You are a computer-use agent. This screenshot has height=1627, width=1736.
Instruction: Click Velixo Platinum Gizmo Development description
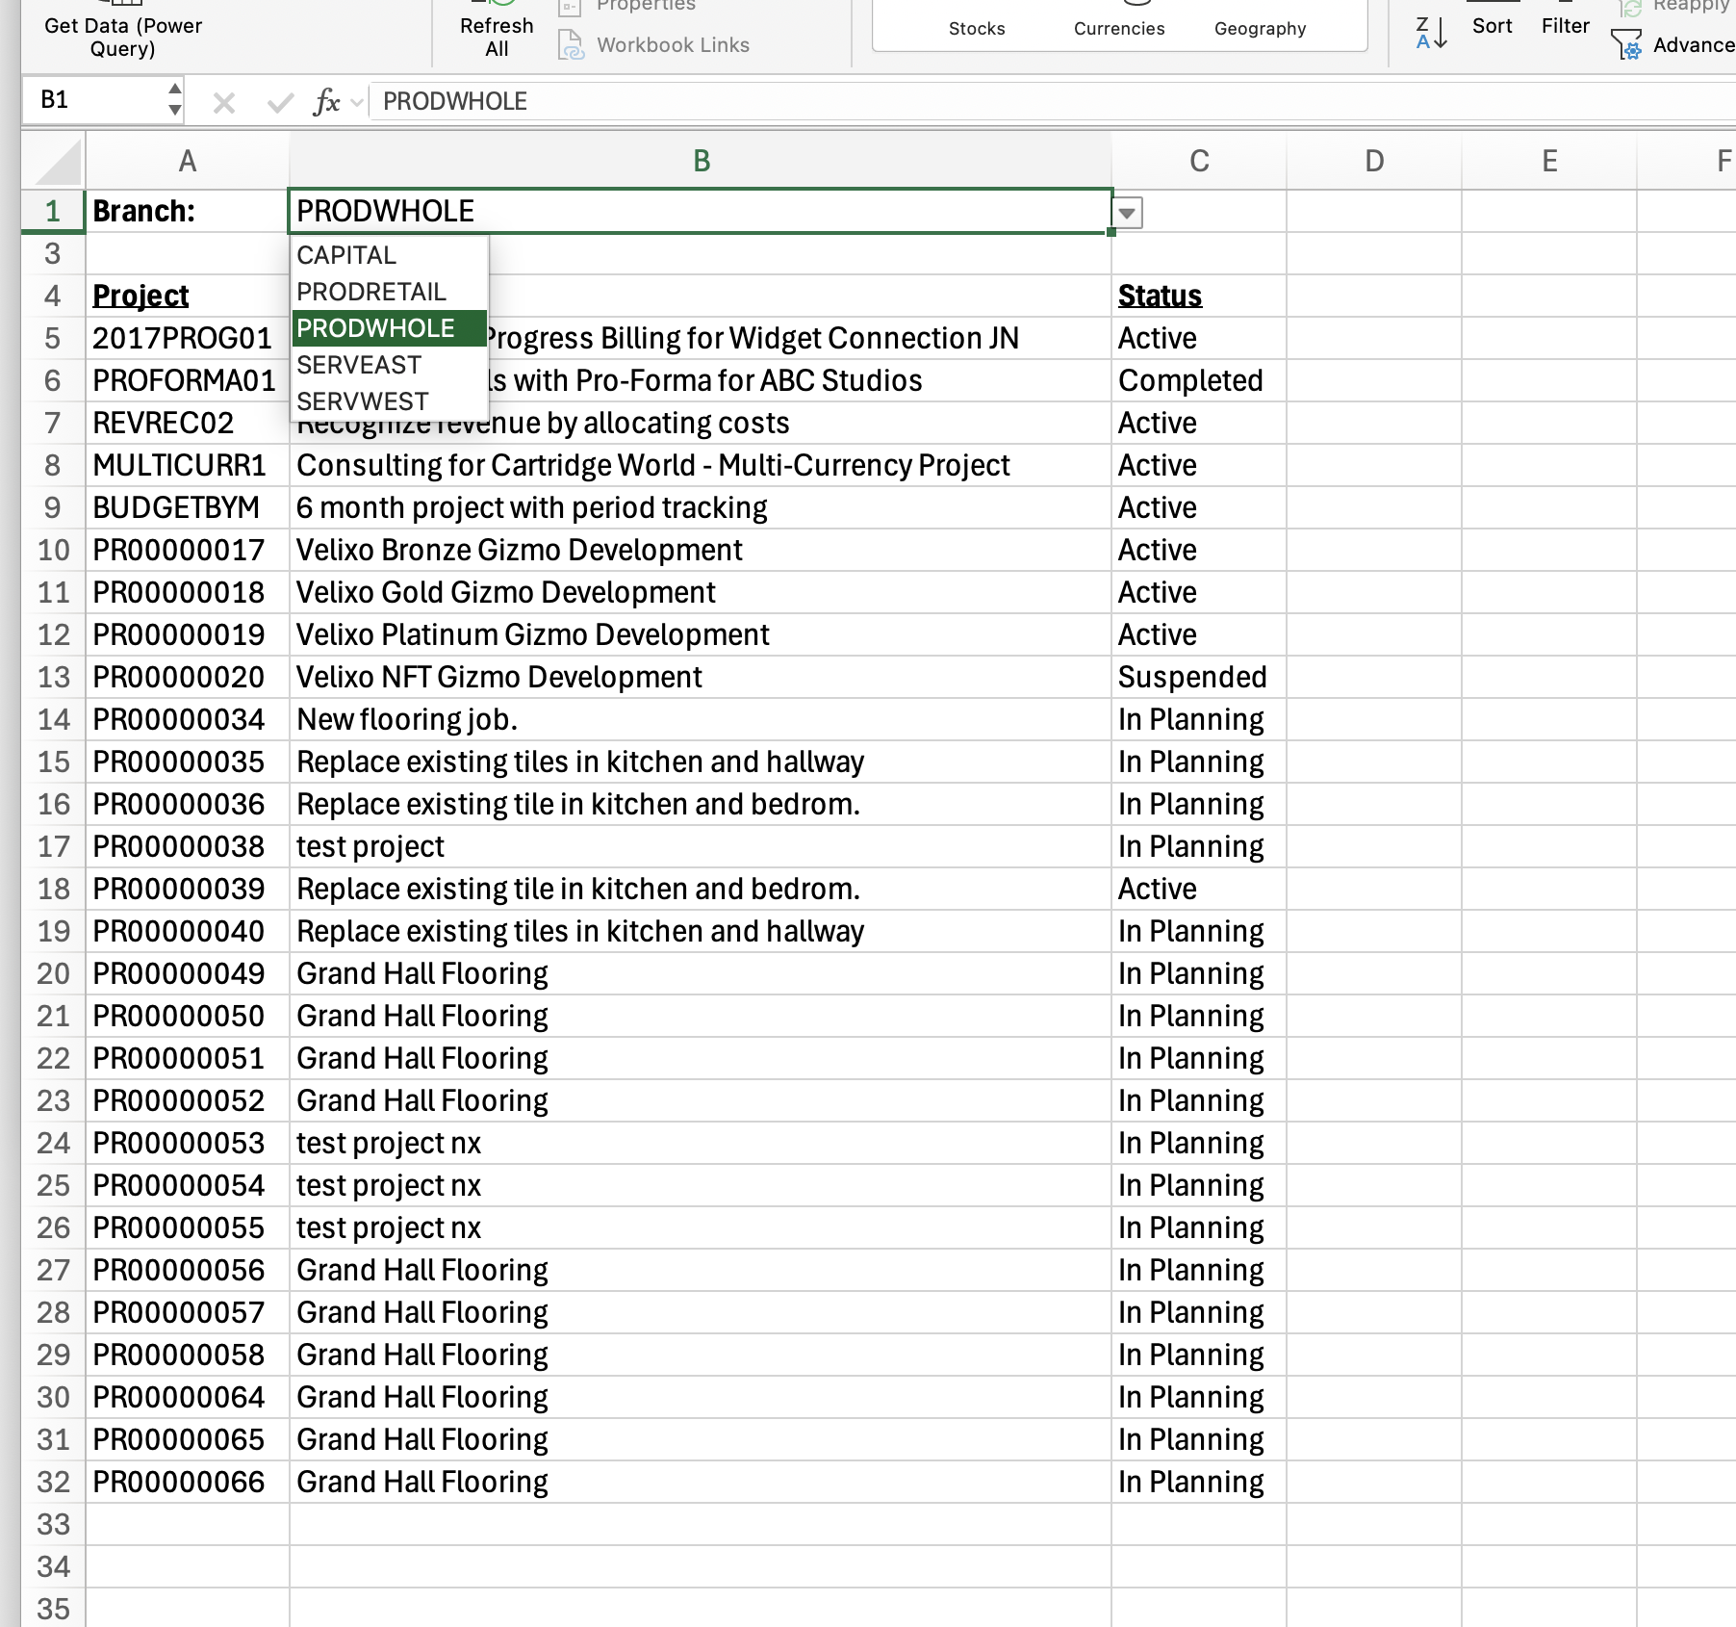(x=701, y=634)
